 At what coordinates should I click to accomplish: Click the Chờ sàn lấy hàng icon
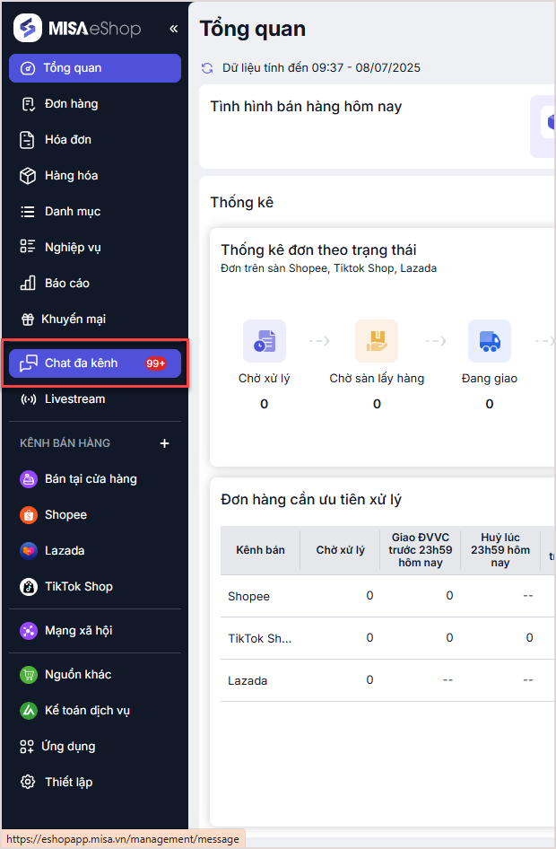coord(377,341)
